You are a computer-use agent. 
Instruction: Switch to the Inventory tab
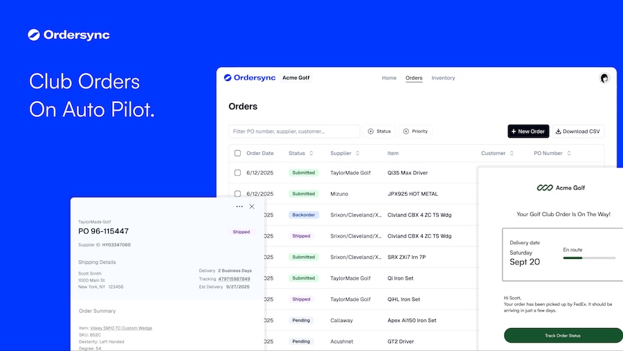(443, 78)
